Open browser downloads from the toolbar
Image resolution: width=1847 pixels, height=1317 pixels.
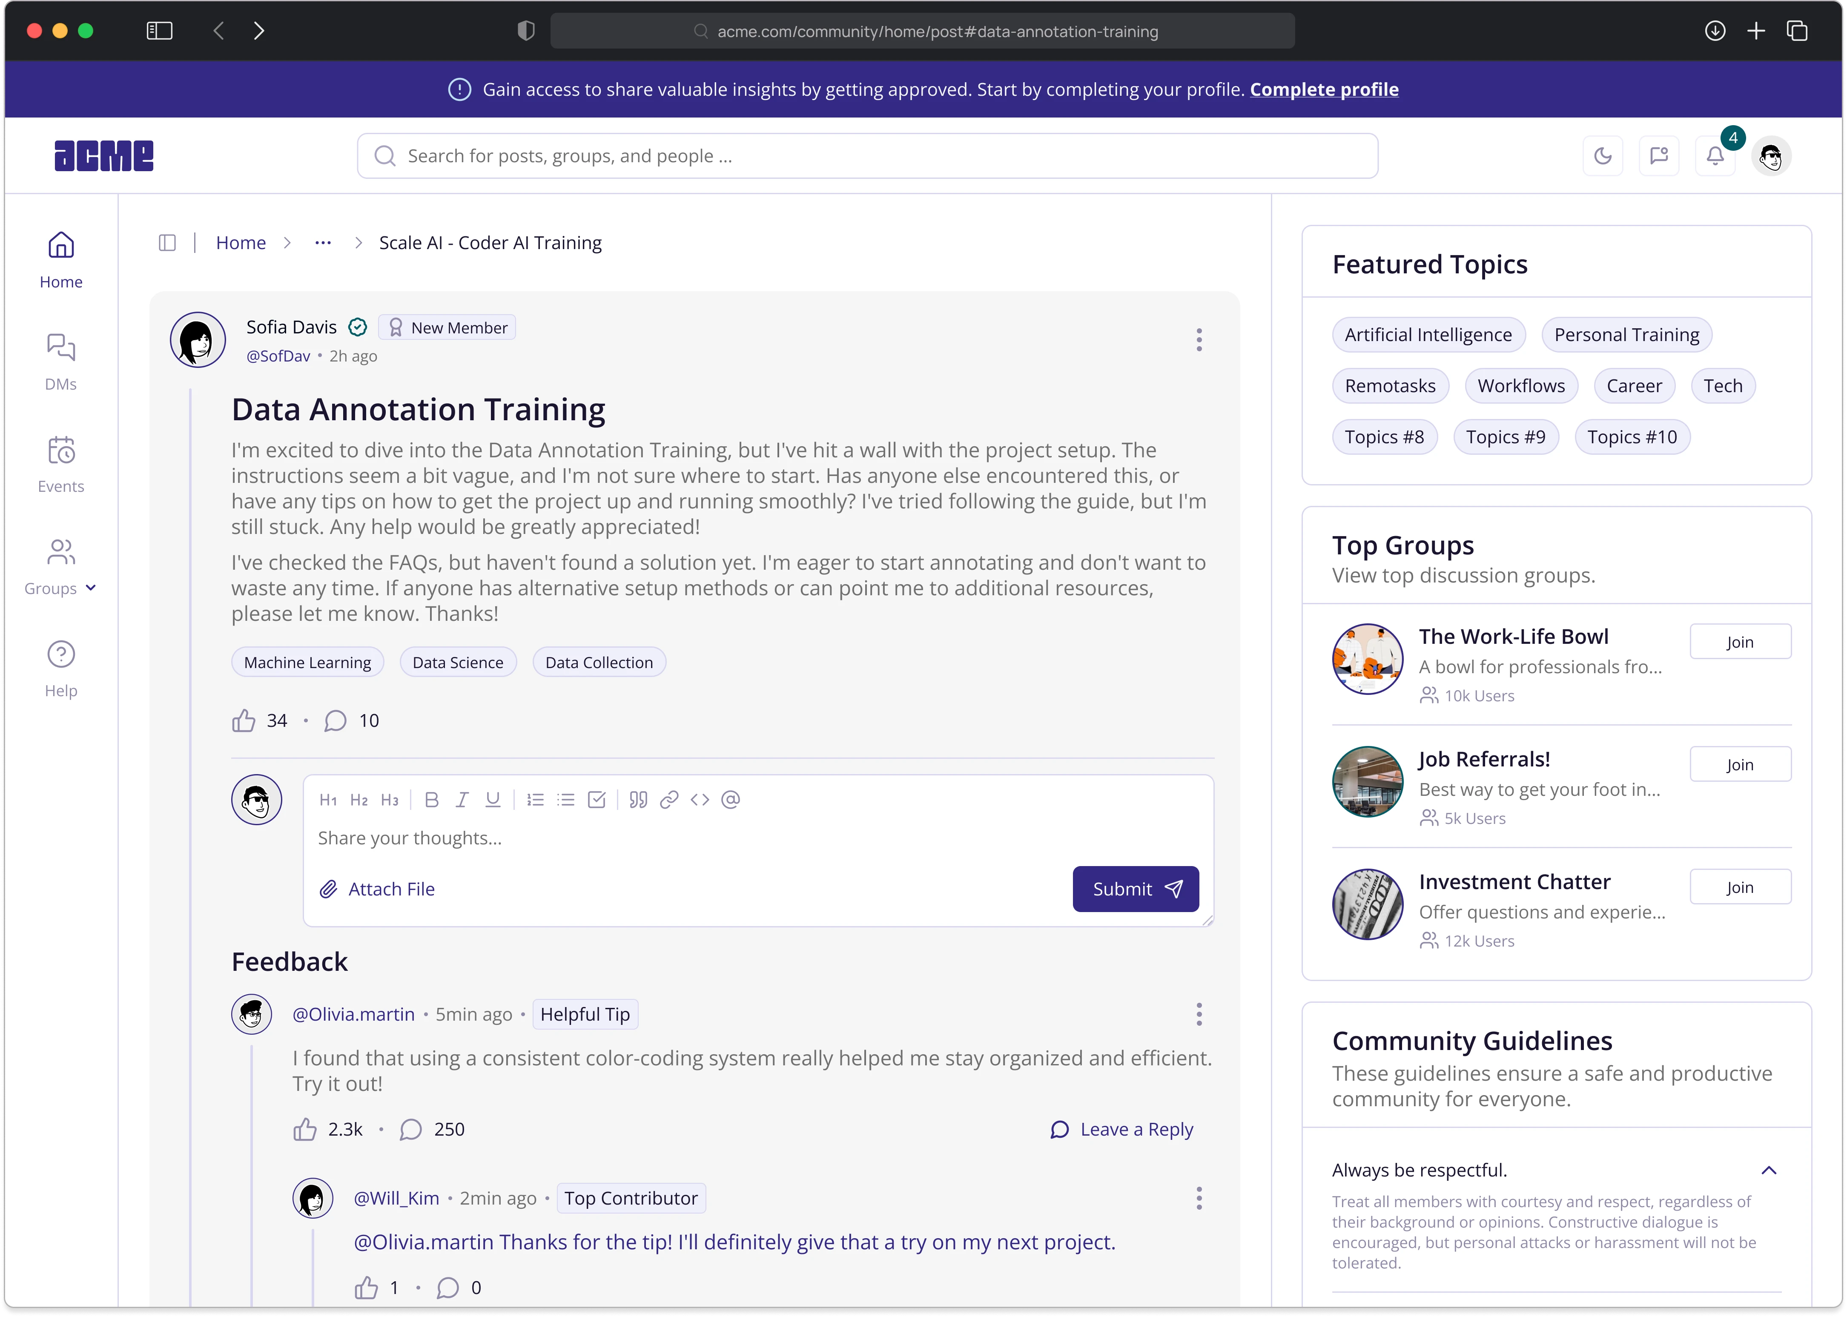tap(1715, 31)
